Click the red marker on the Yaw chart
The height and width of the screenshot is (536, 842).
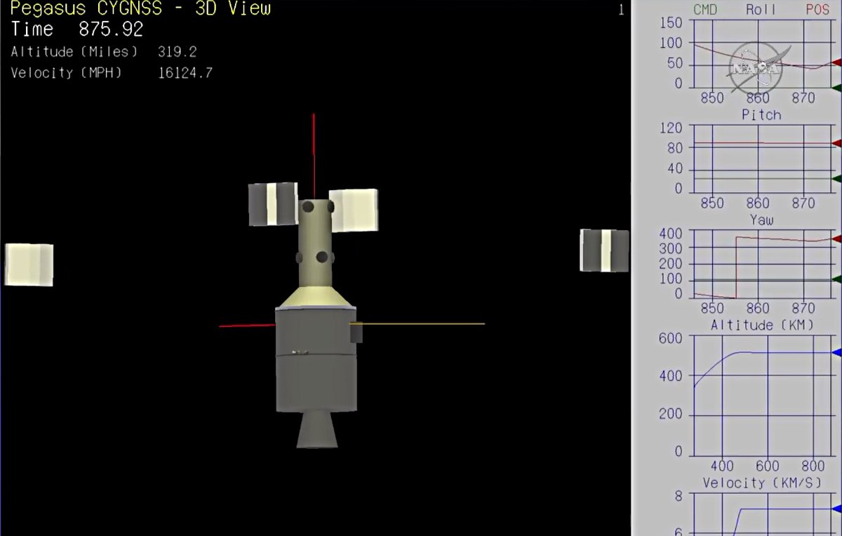pyautogui.click(x=836, y=239)
